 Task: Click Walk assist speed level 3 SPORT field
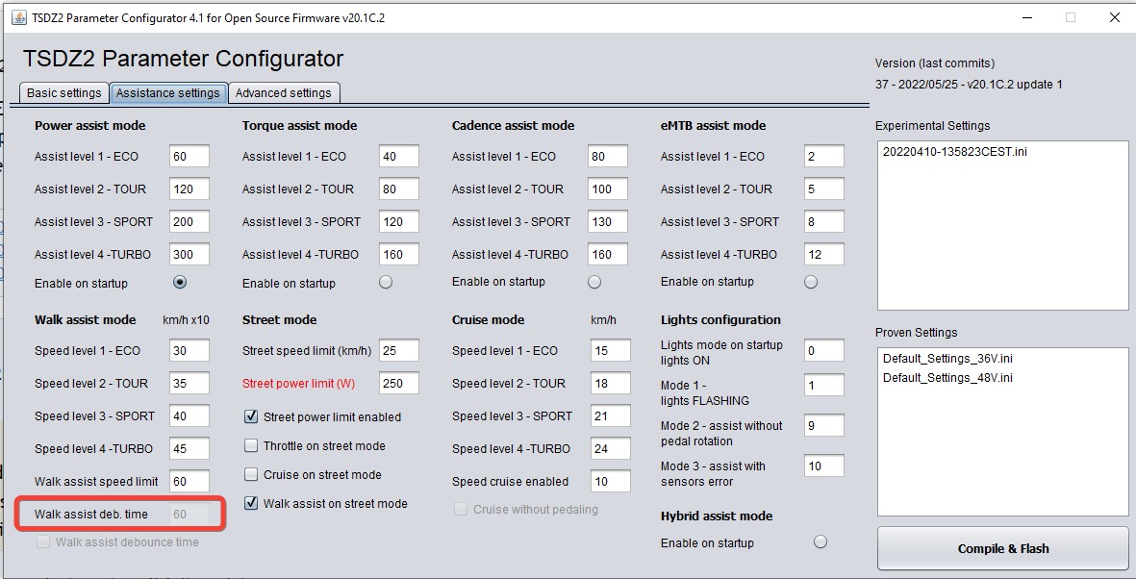pyautogui.click(x=189, y=415)
